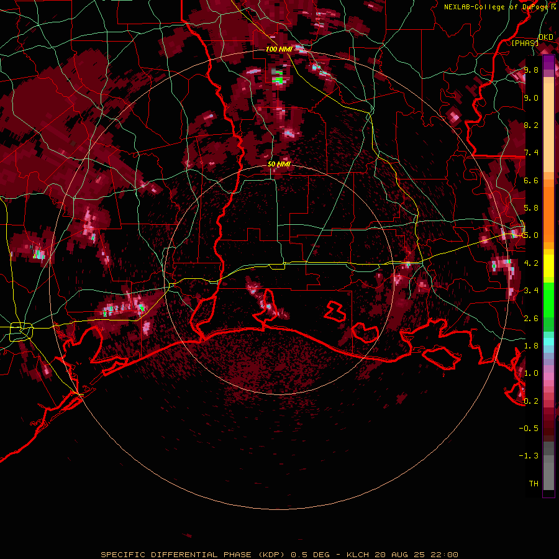The width and height of the screenshot is (559, 559).
Task: Click the 4.2 value on the color scale
Action: pos(531,263)
